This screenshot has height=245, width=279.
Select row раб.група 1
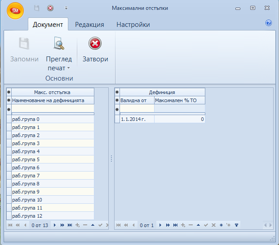[x=53, y=127]
